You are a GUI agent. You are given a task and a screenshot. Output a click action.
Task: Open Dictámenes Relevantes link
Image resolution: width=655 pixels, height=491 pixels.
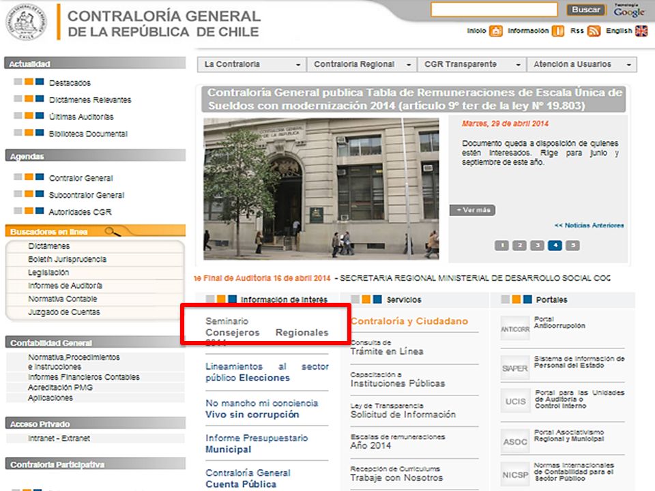[90, 100]
